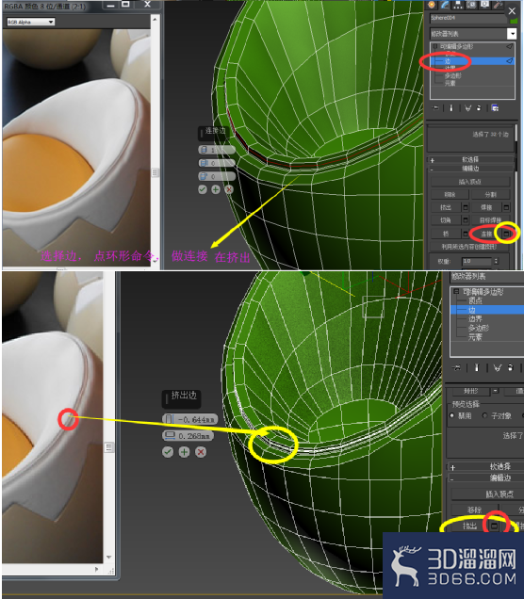Viewport: 524px width, 599px height.
Task: Select 顶点 sub-object in bottom modifier stack
Action: pos(475,300)
